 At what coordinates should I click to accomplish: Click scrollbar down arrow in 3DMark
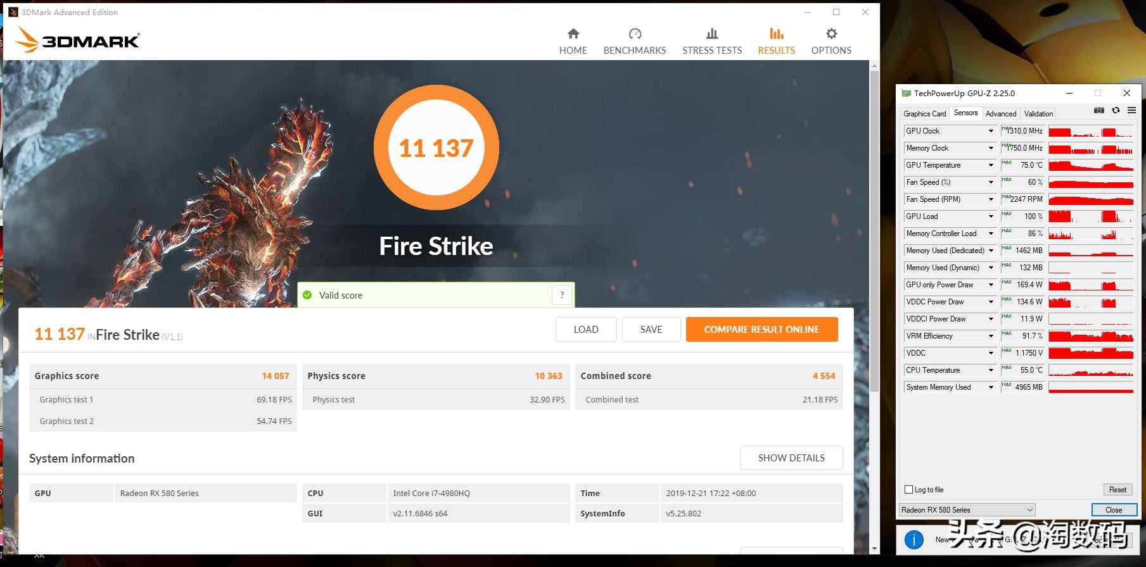click(x=874, y=549)
